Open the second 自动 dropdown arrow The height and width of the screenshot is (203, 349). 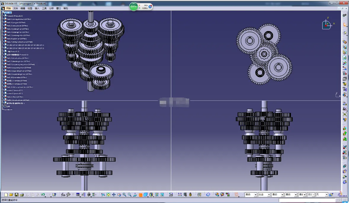[x=269, y=195]
